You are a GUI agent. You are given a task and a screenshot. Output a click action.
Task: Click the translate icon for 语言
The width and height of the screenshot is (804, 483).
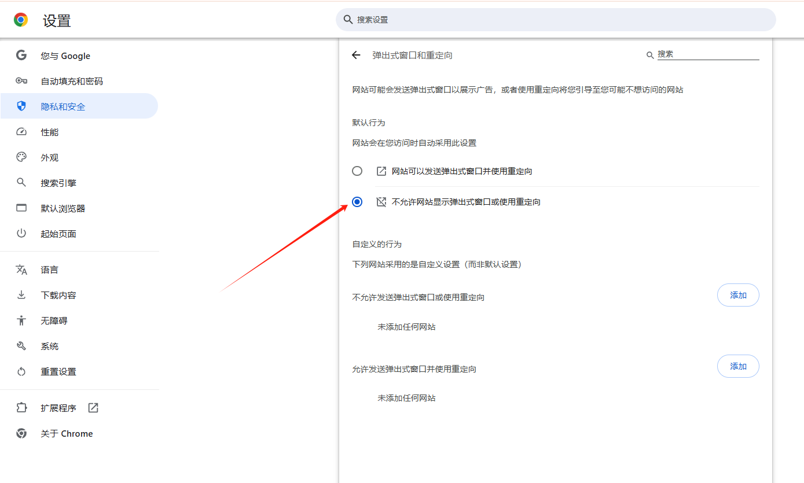tap(21, 270)
